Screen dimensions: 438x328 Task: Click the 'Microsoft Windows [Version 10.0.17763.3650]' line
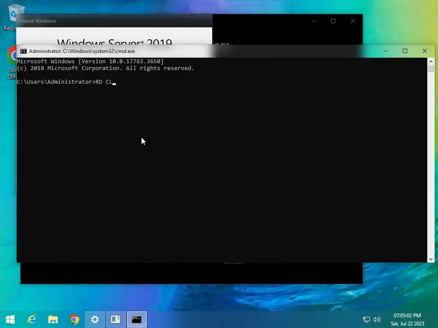(90, 61)
